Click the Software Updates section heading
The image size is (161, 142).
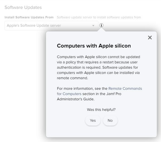(x=23, y=8)
